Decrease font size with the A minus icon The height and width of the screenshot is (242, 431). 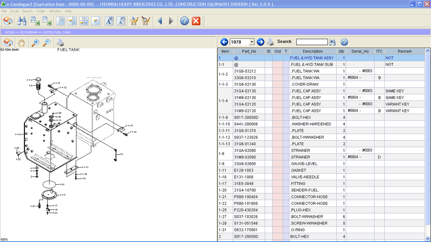121,21
